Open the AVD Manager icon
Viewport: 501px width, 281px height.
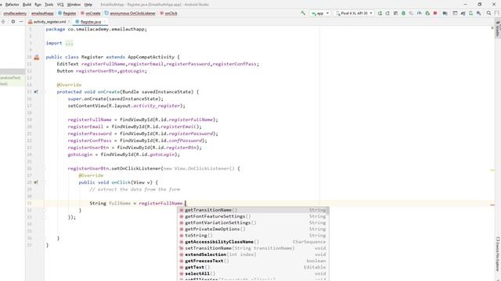[470, 13]
